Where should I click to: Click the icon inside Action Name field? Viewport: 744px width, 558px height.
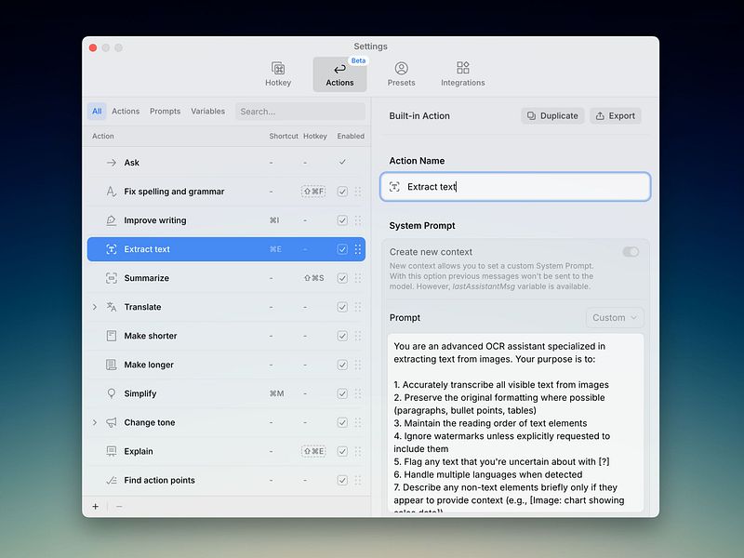pyautogui.click(x=394, y=187)
